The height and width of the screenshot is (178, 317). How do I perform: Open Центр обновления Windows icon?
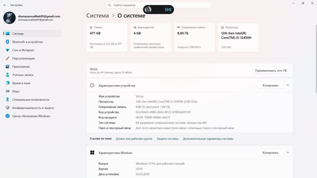tap(8, 116)
